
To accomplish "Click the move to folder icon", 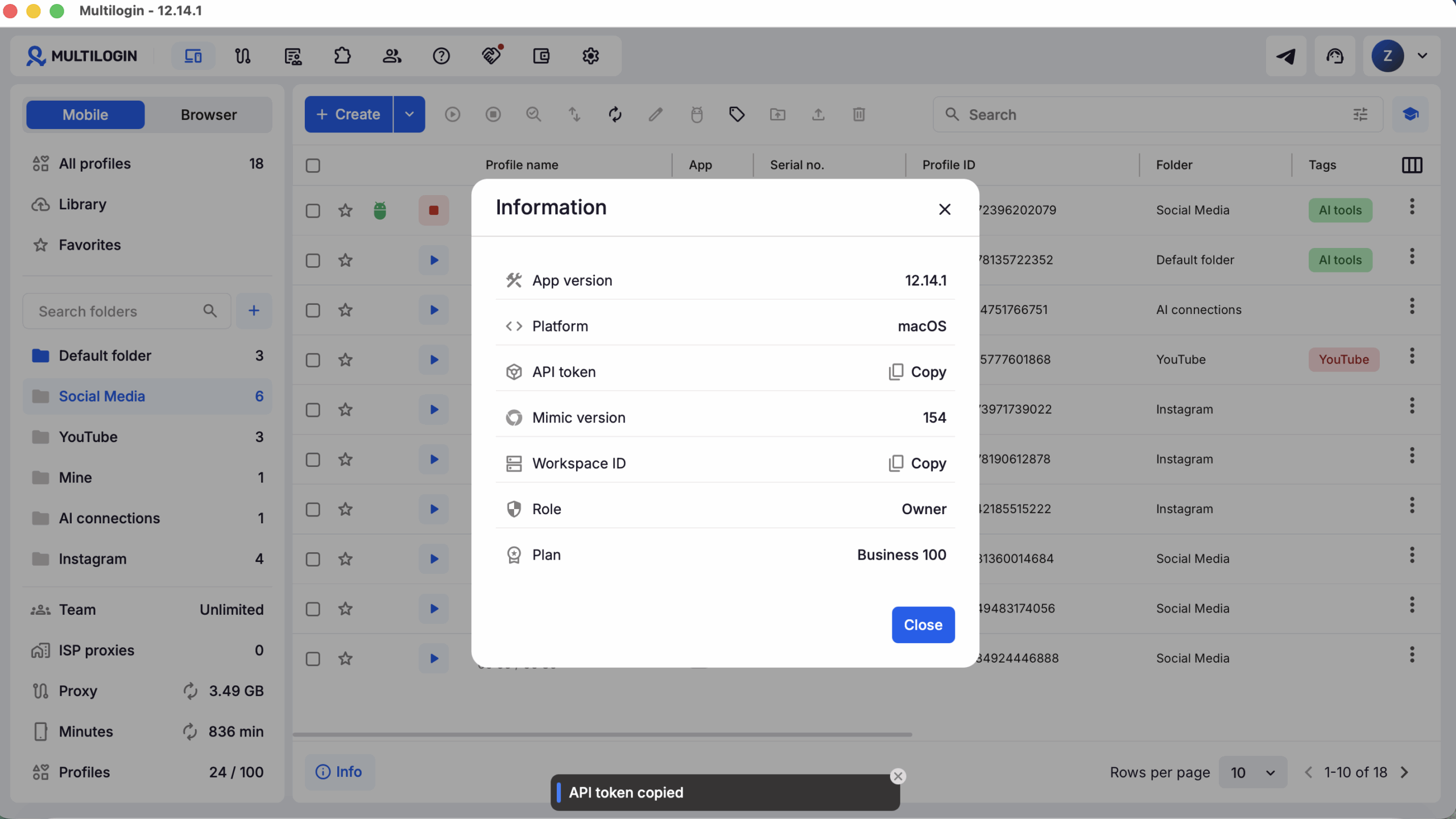I will tap(777, 114).
